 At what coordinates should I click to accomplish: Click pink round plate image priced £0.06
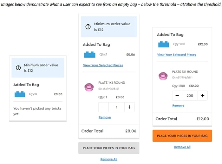pyautogui.click(x=89, y=87)
